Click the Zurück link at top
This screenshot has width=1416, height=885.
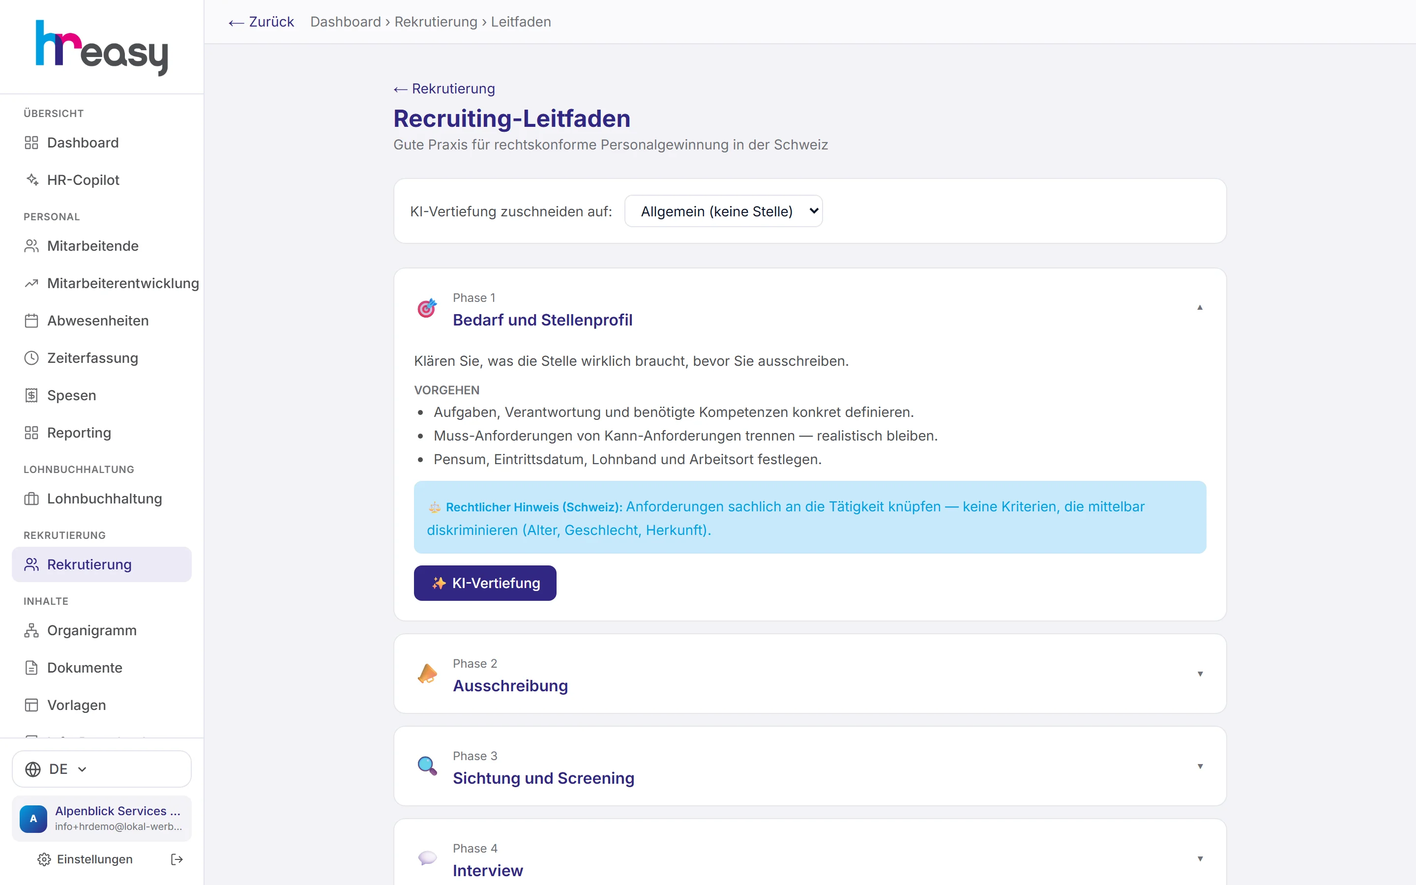[x=261, y=22]
